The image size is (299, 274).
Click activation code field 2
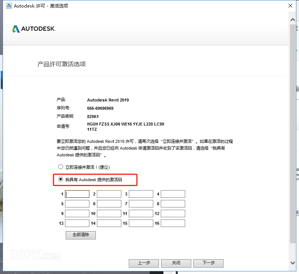[109, 194]
